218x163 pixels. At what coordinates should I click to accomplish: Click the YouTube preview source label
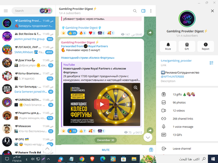coord(69,65)
